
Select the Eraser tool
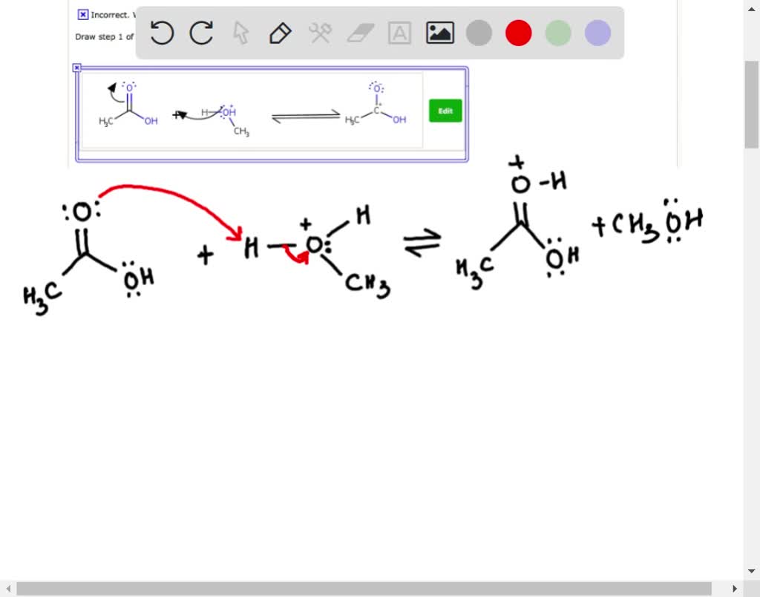[360, 33]
